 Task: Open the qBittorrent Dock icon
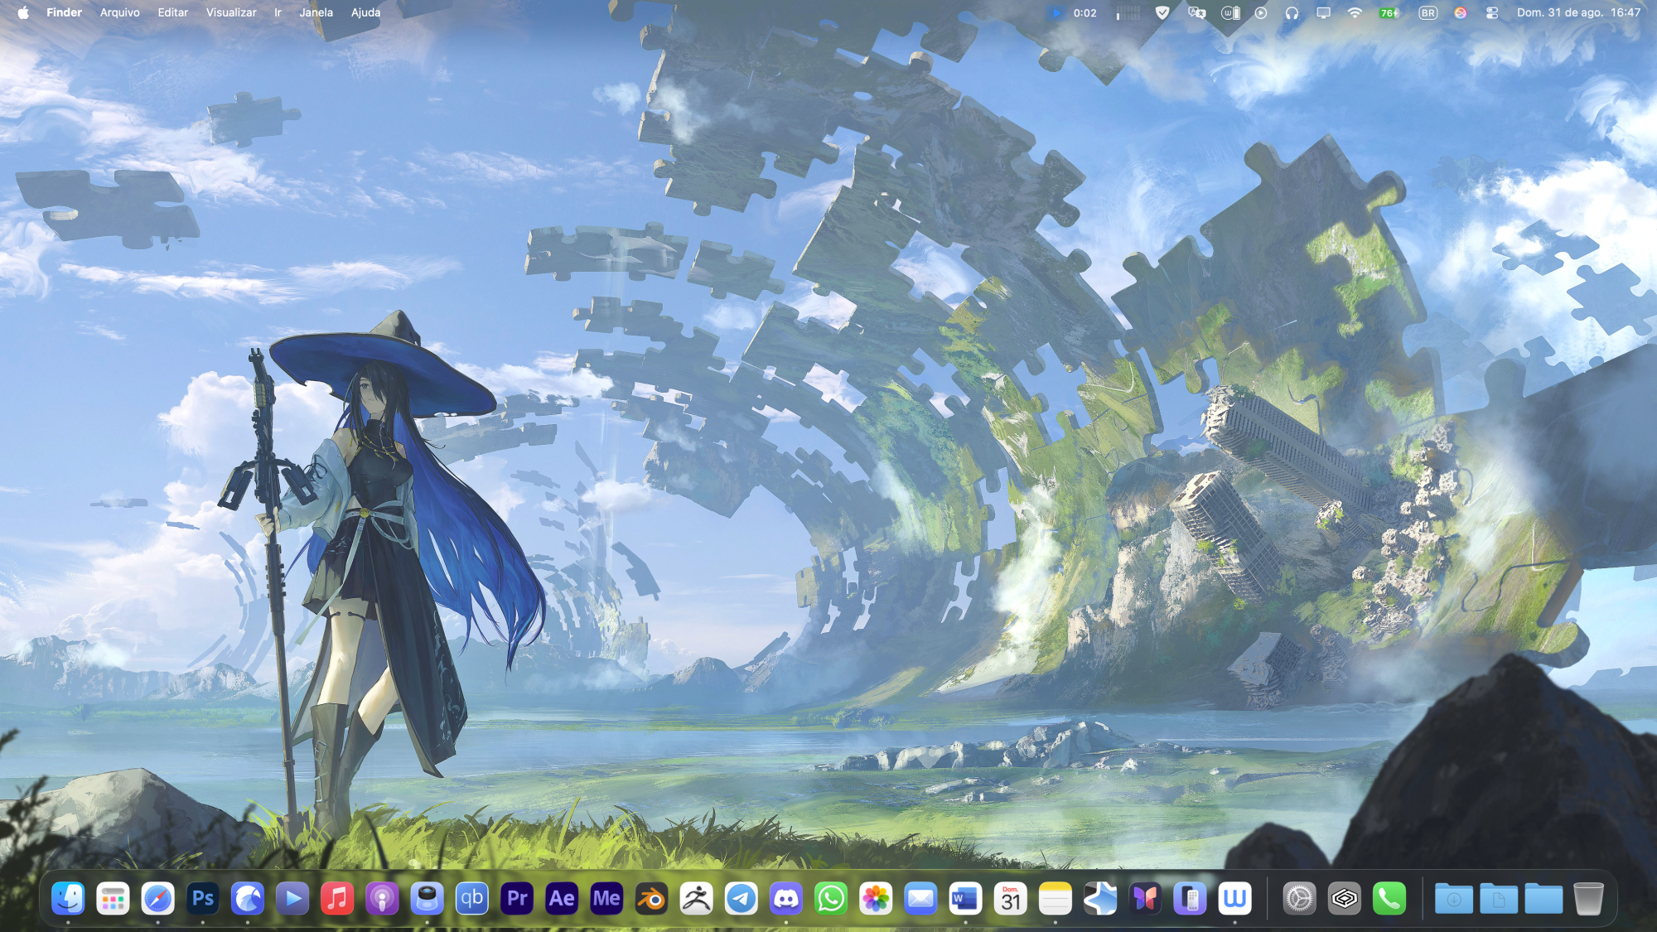[x=472, y=899]
